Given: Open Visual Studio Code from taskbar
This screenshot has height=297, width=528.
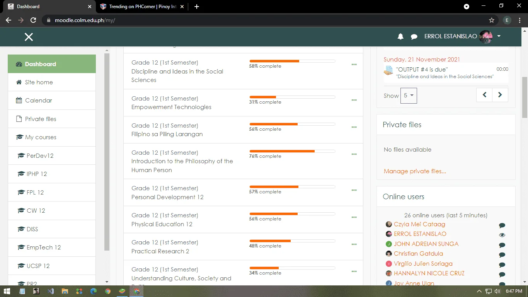Looking at the screenshot, I should point(51,291).
